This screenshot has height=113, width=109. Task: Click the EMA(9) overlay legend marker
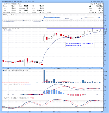pos(3,30)
